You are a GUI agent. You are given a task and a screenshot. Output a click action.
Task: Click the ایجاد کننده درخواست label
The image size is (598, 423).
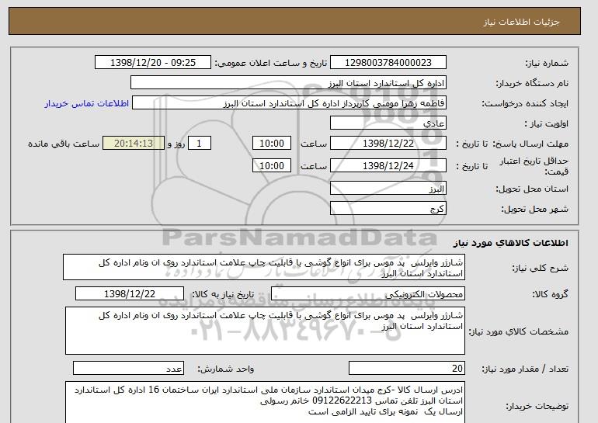526,104
